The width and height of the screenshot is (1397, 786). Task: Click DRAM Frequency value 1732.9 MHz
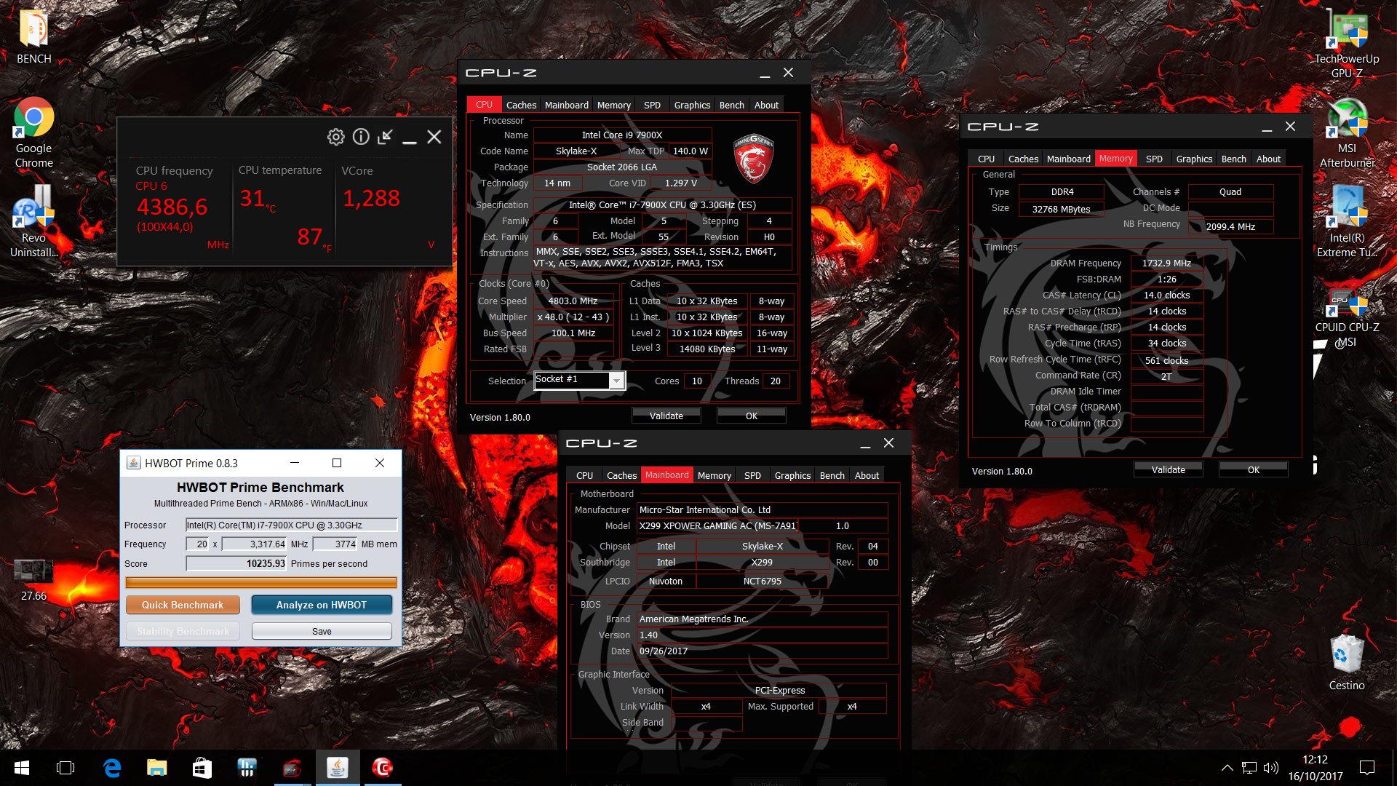pos(1166,263)
